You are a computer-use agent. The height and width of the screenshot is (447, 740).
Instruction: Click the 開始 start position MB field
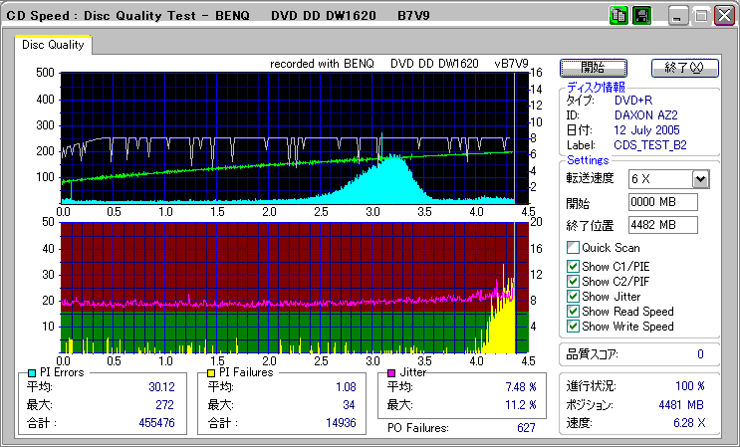(x=662, y=202)
